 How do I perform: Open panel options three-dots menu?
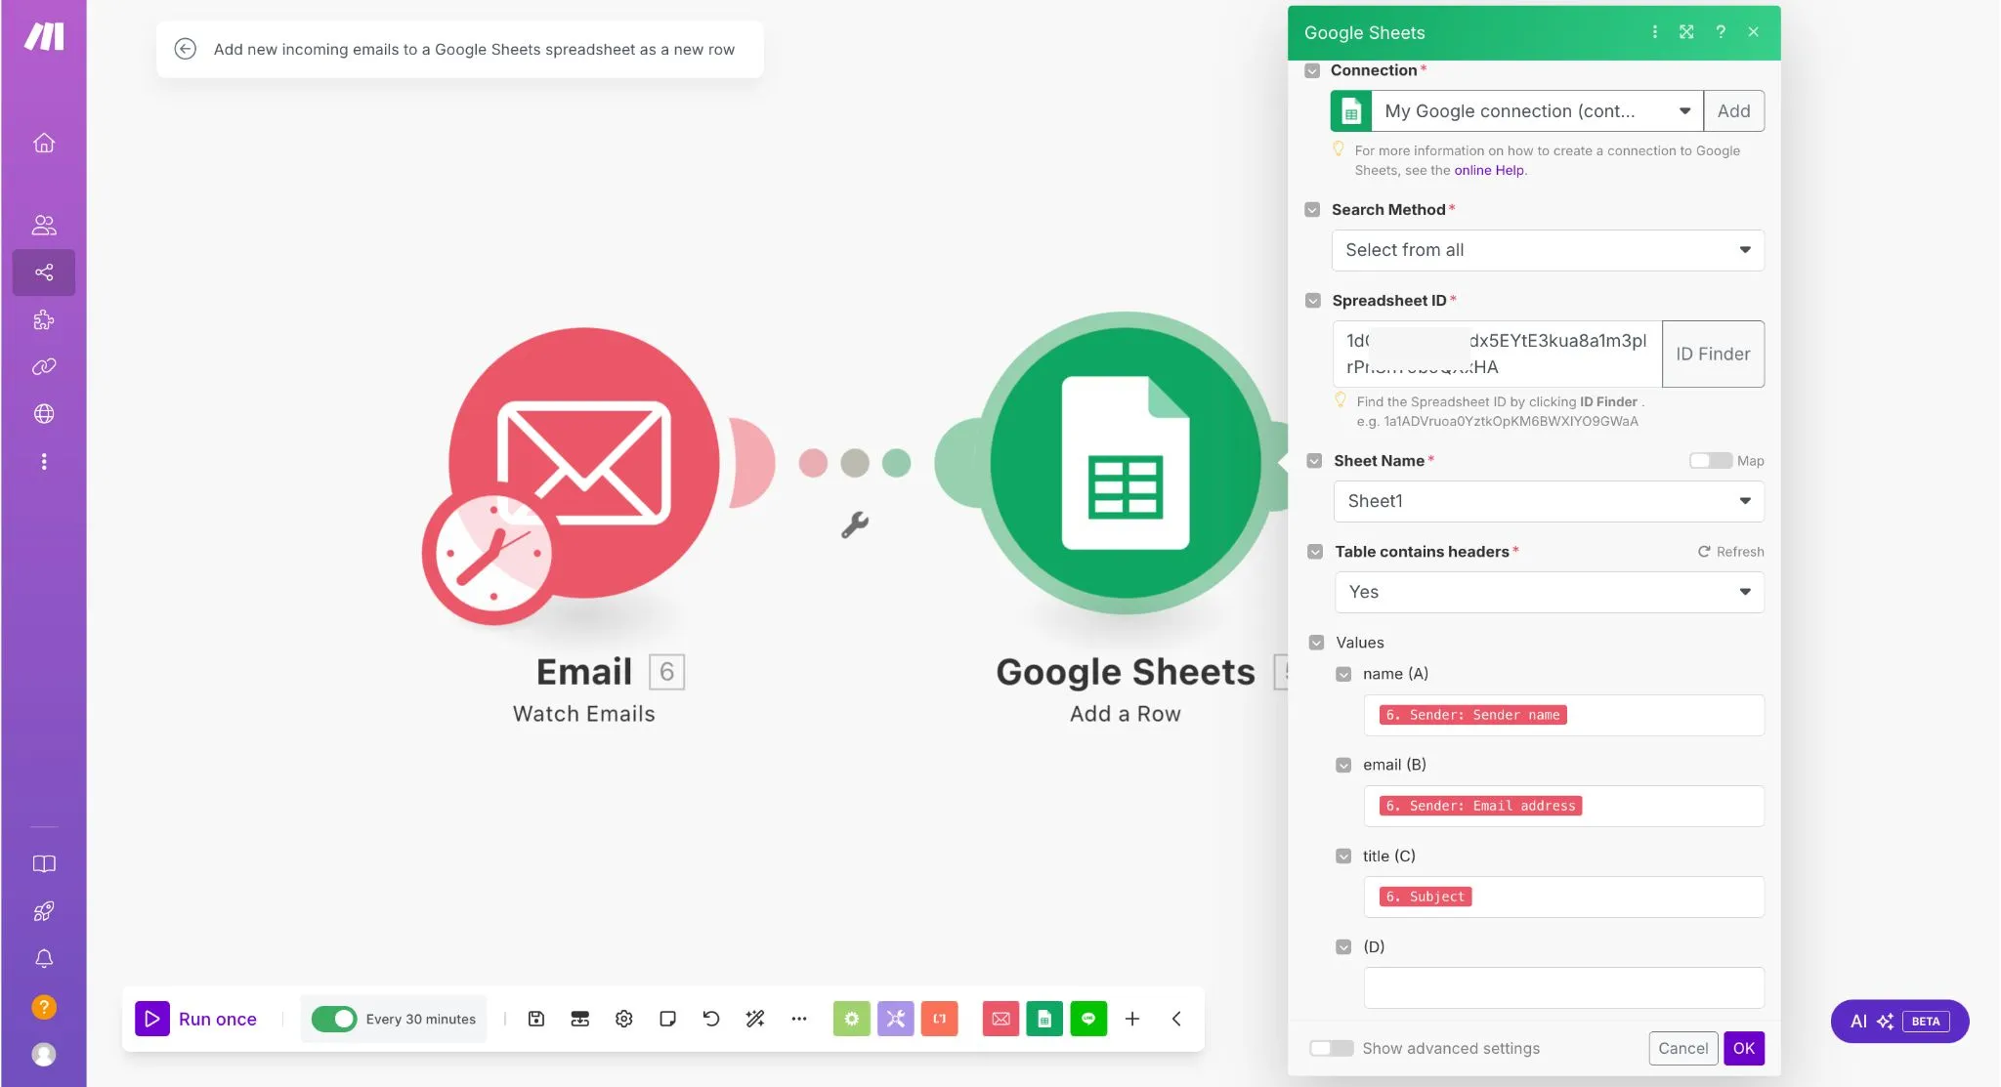[1655, 32]
